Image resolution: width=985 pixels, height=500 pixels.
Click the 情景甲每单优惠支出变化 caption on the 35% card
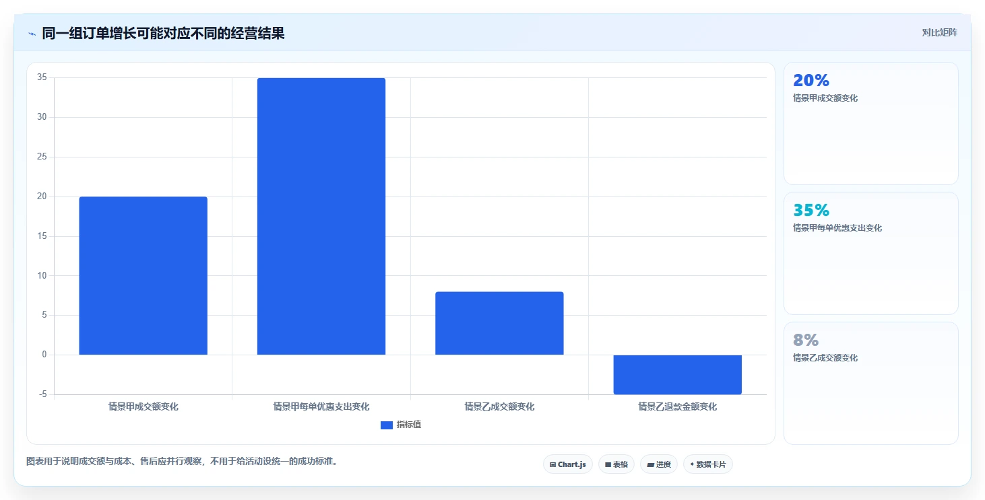pos(837,228)
